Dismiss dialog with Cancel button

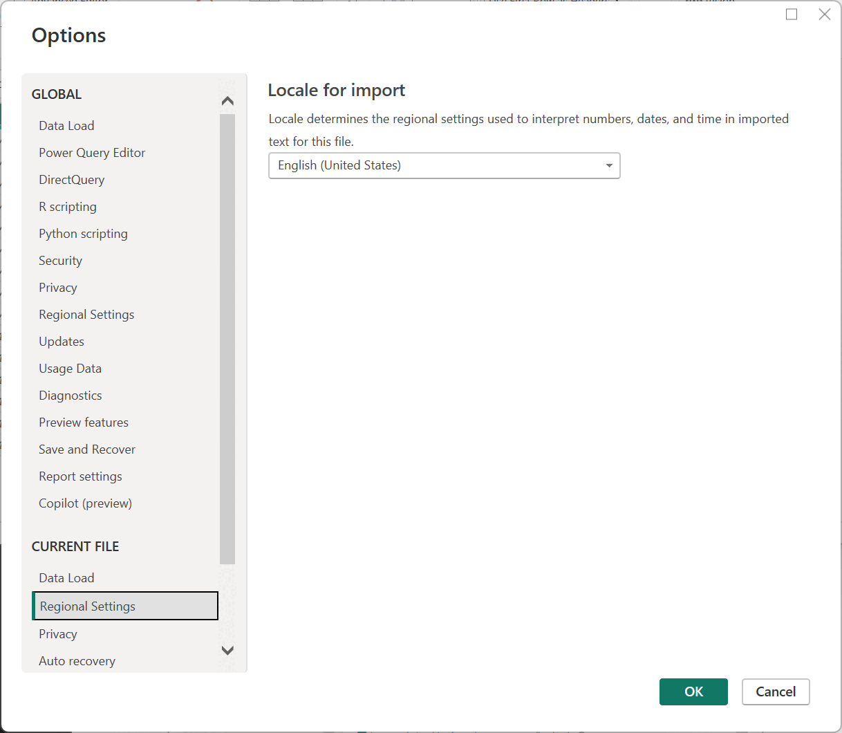[776, 692]
